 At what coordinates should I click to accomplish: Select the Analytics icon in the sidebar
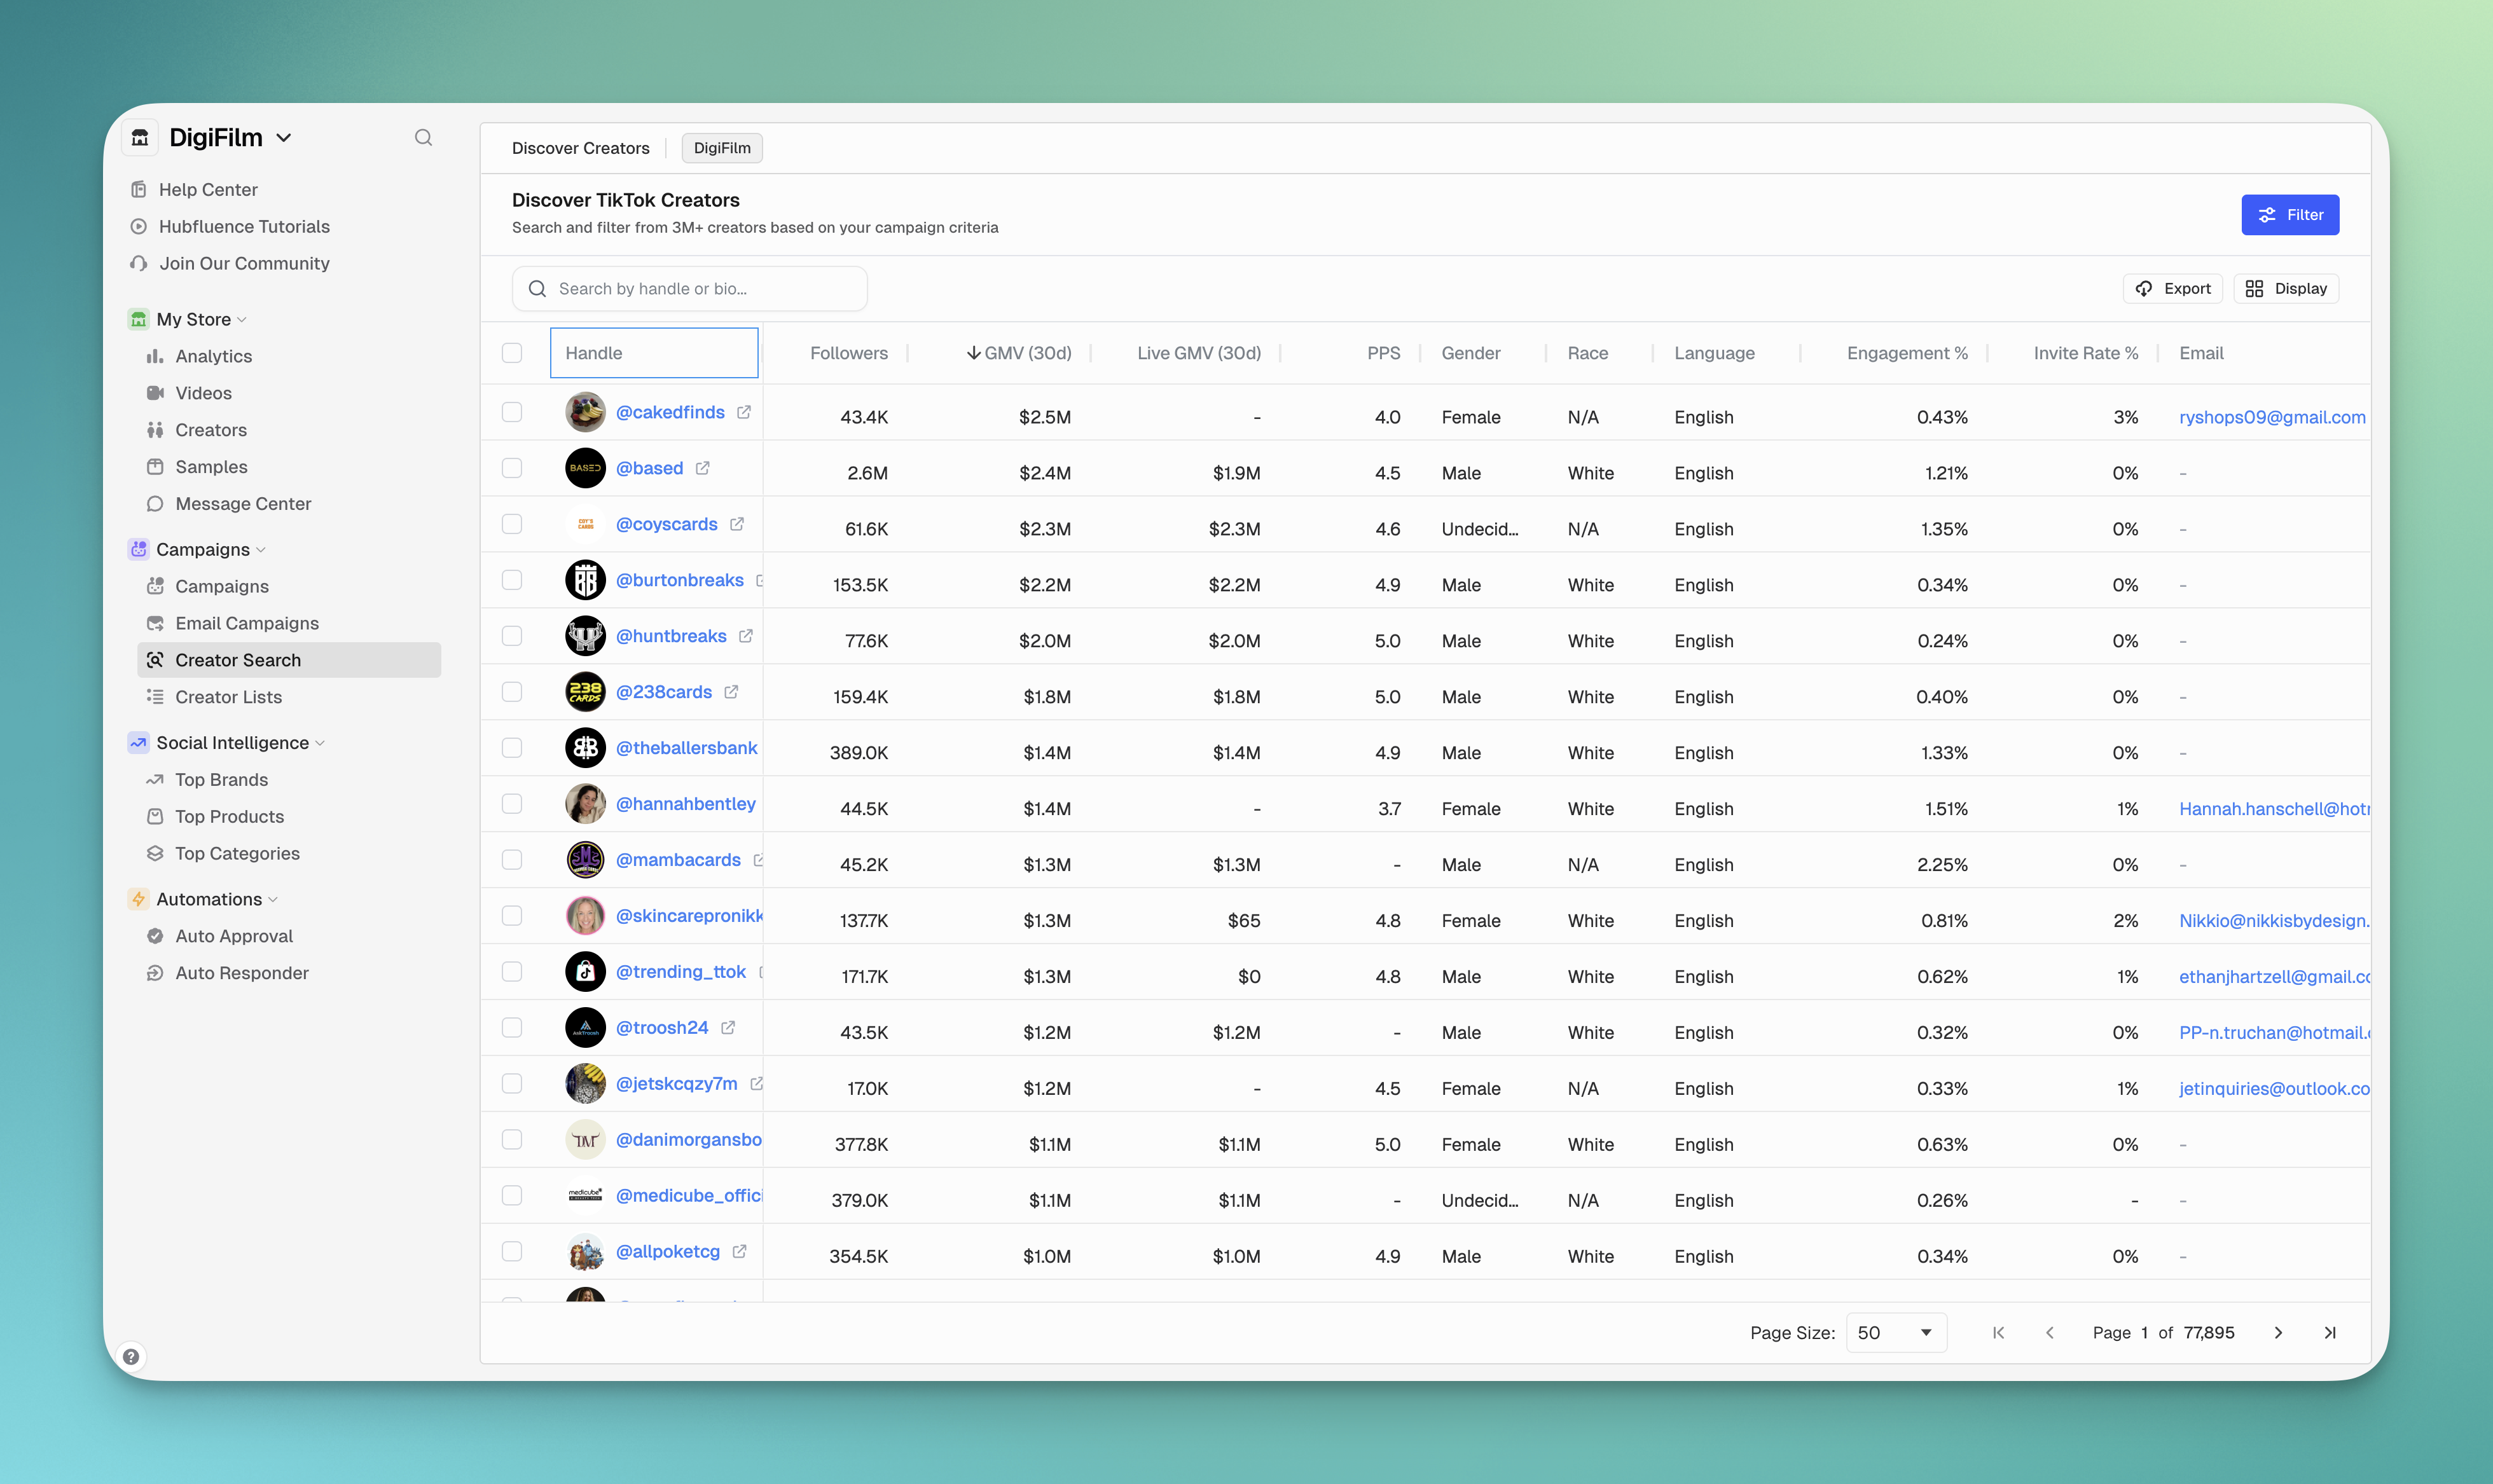(x=155, y=355)
